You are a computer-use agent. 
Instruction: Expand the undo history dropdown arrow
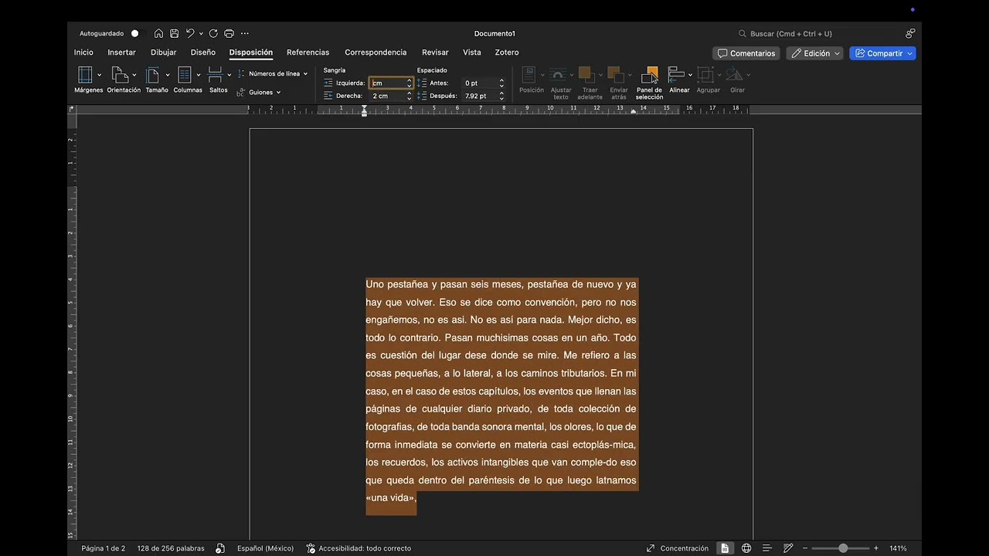201,34
